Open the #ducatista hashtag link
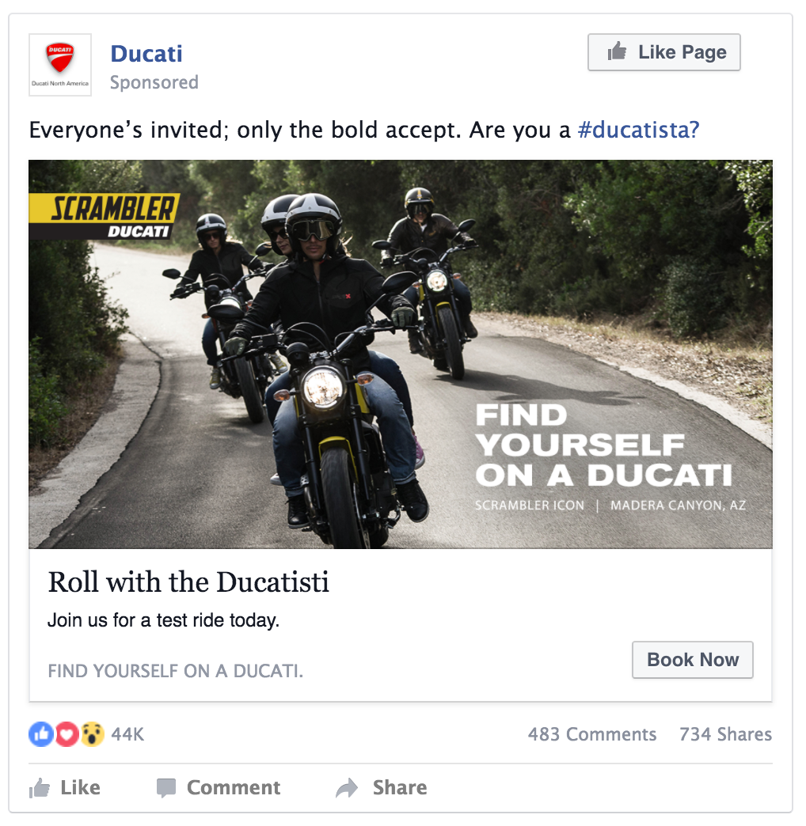 point(638,130)
